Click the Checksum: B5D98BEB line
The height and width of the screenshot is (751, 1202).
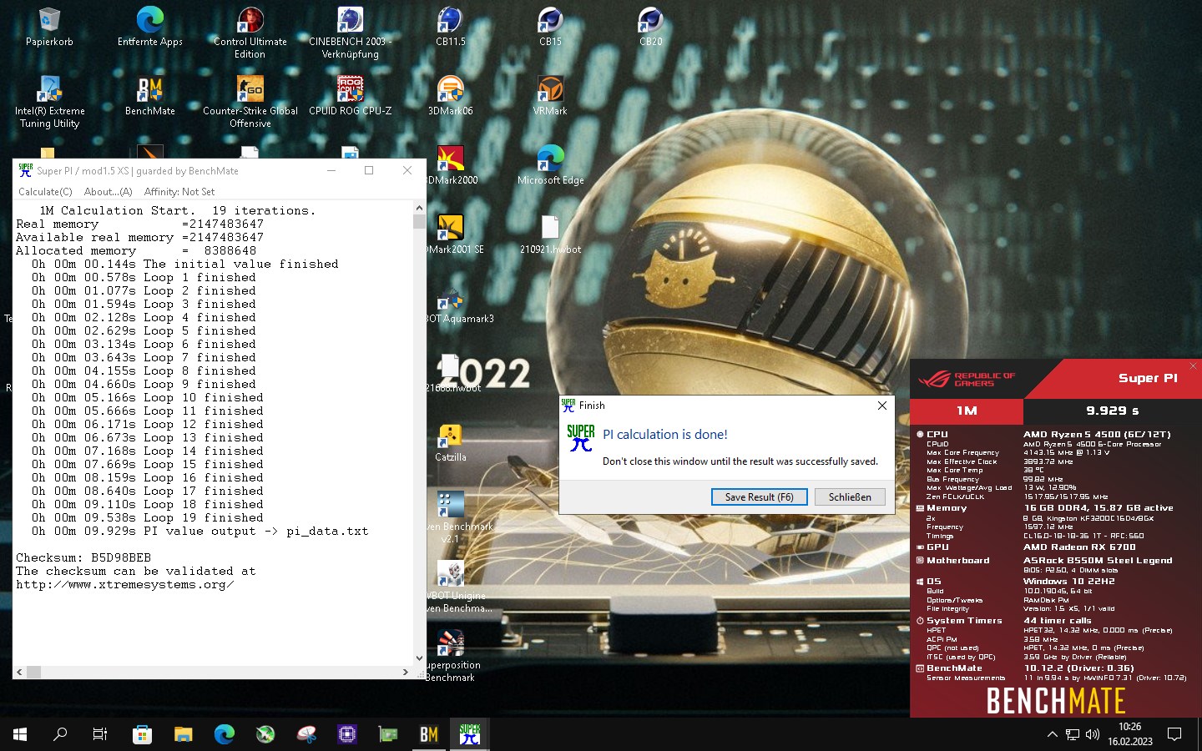[x=83, y=557]
